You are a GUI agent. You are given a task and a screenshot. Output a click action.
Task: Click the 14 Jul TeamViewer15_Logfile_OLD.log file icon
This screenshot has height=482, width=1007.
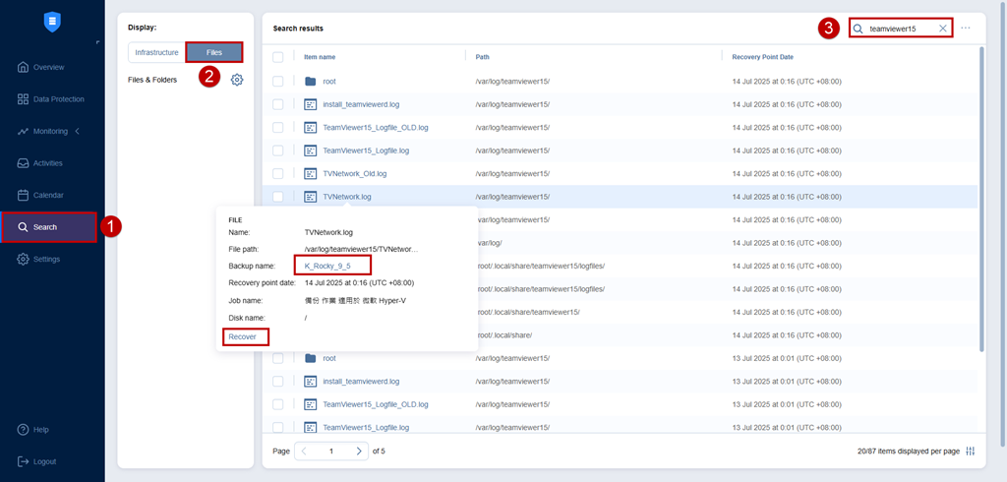coord(311,127)
